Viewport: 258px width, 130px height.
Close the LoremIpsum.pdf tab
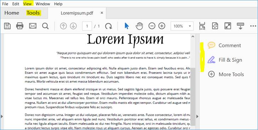coord(102,13)
